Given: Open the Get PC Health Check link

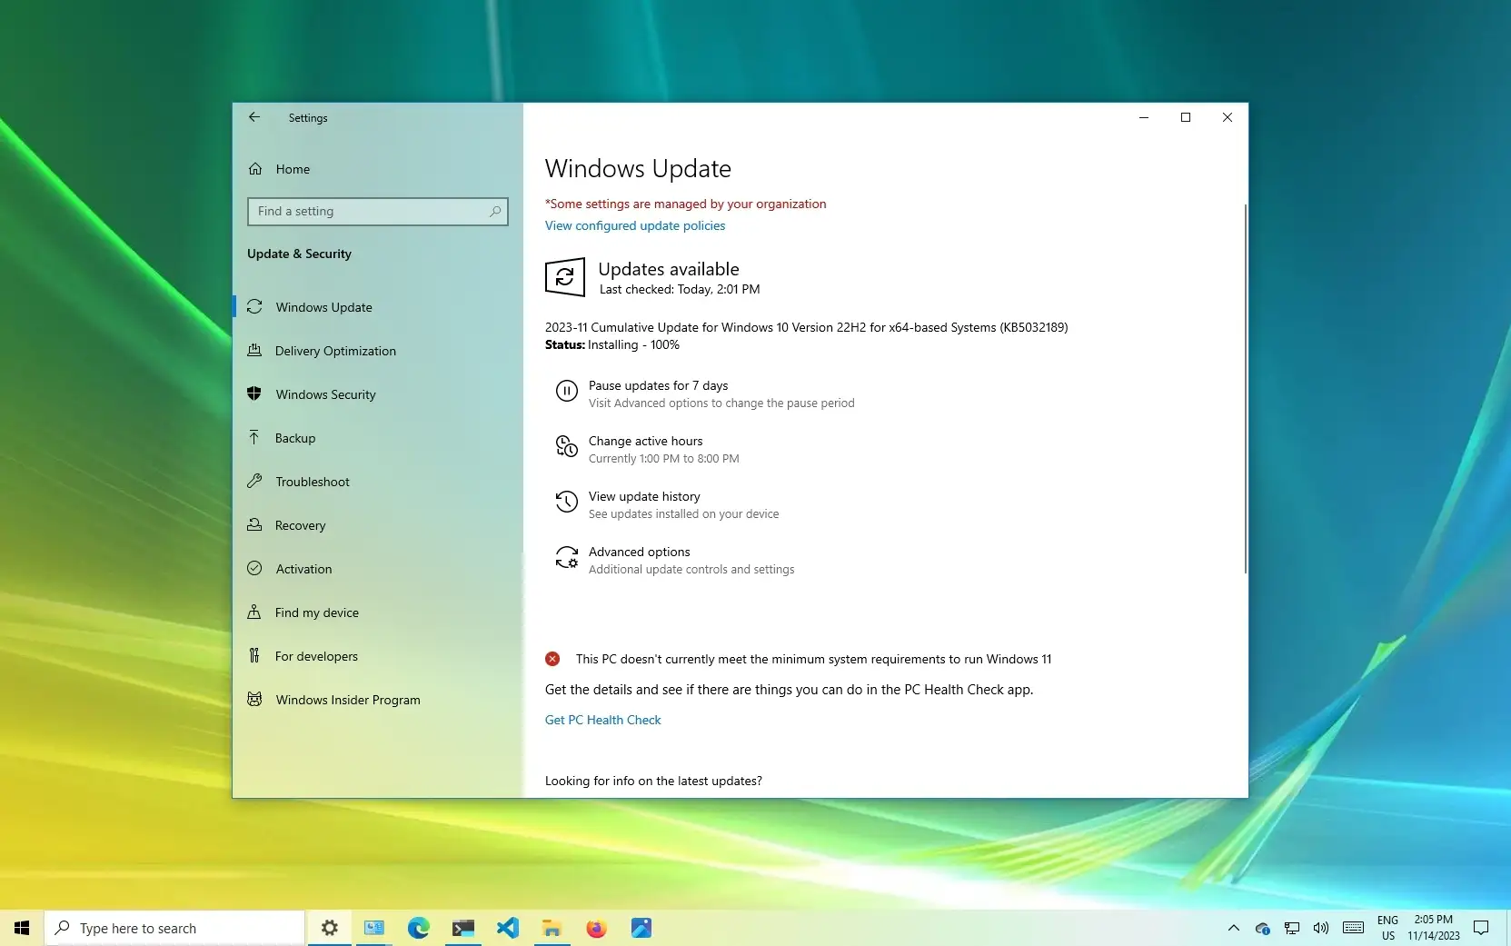Looking at the screenshot, I should (x=603, y=720).
